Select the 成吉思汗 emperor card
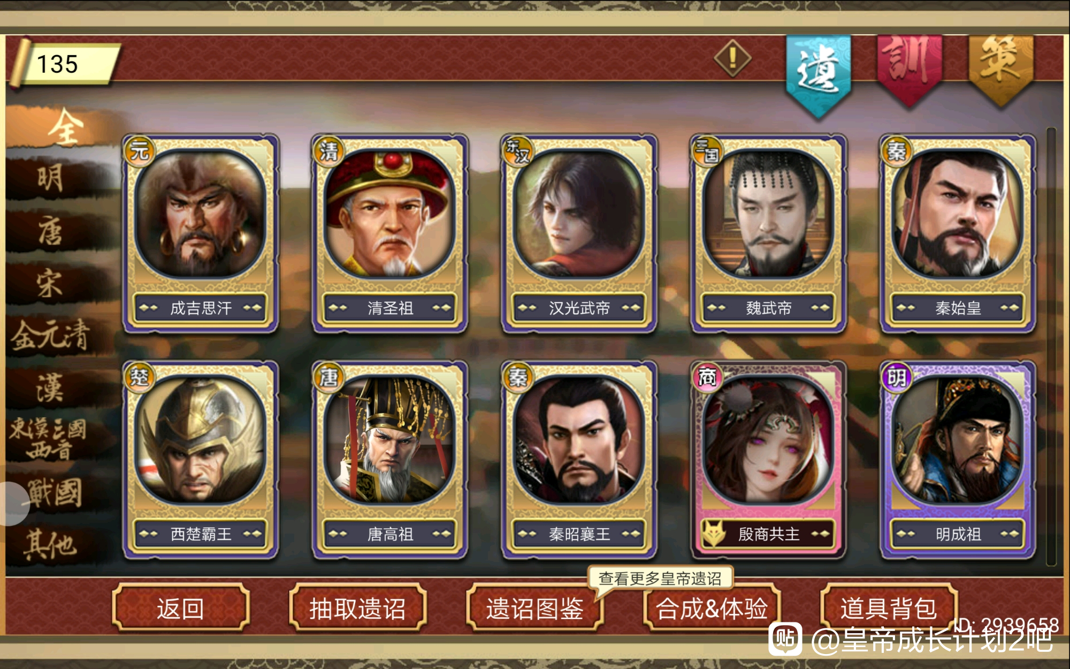The height and width of the screenshot is (669, 1070). pyautogui.click(x=201, y=233)
